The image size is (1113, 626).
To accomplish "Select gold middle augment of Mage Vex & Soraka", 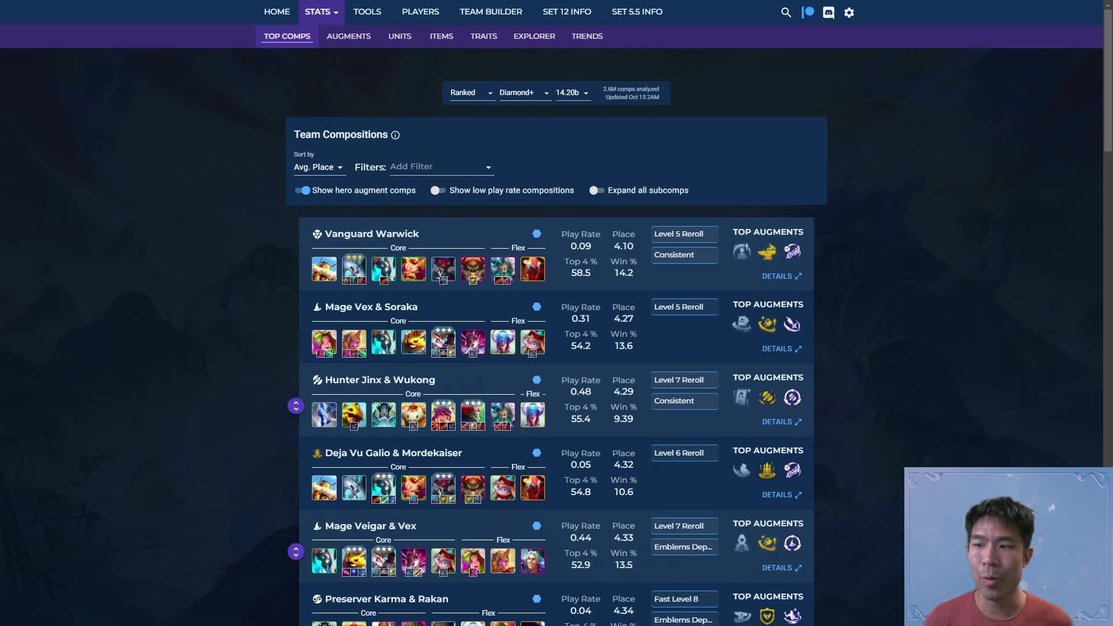I will (767, 324).
